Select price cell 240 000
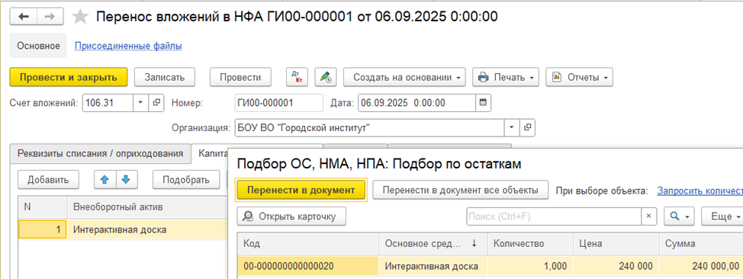 click(616, 266)
